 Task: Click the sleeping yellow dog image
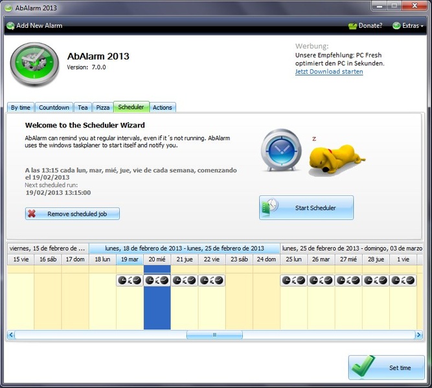(x=337, y=159)
